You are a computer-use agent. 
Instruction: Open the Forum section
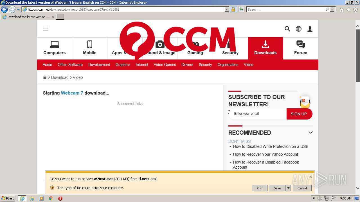[x=301, y=48]
